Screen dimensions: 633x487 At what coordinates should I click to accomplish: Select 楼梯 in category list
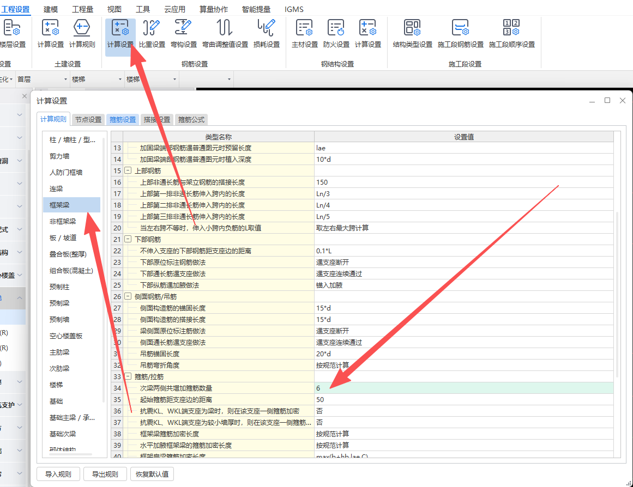pyautogui.click(x=73, y=385)
